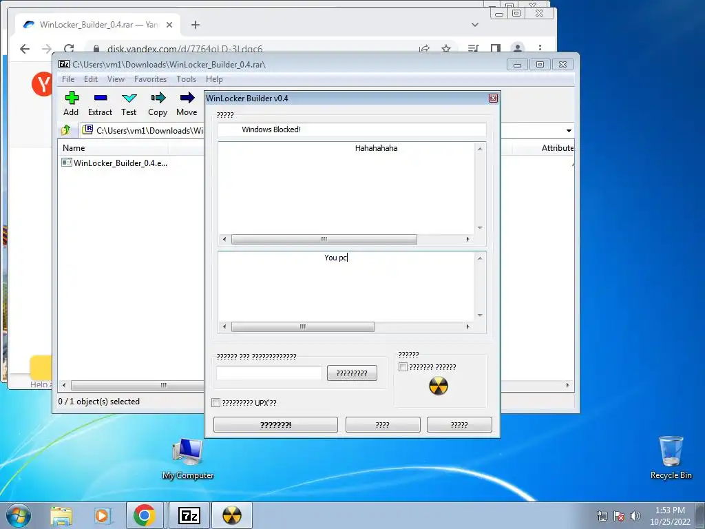Toggle the checkbox above the radiation icon

pyautogui.click(x=403, y=367)
